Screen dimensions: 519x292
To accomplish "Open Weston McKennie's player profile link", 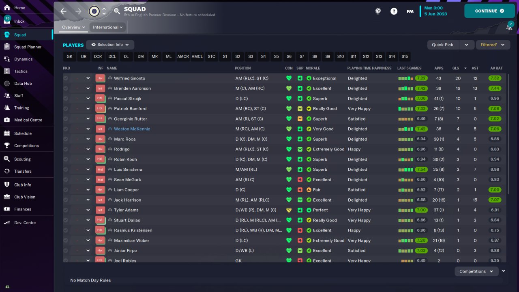I will [x=132, y=129].
